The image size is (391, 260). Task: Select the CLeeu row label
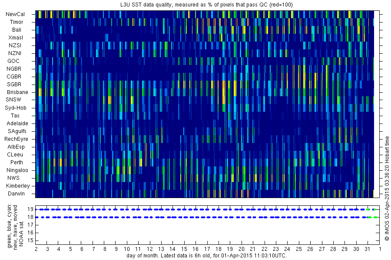[x=15, y=155]
